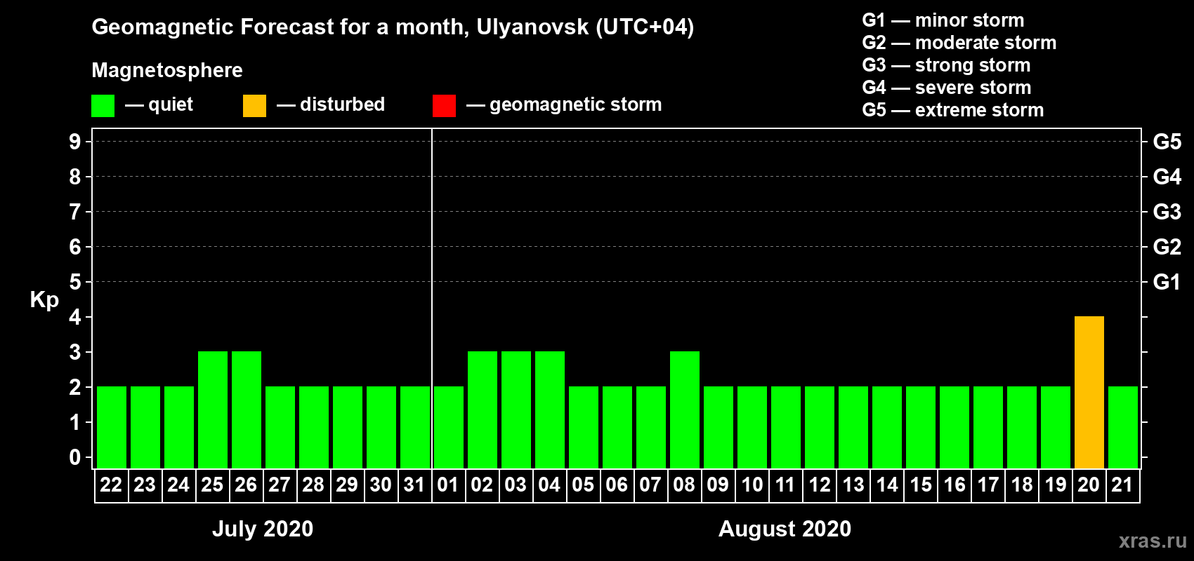The image size is (1194, 561).
Task: Click the 'G4 — severe storm' legend text
Action: point(947,88)
